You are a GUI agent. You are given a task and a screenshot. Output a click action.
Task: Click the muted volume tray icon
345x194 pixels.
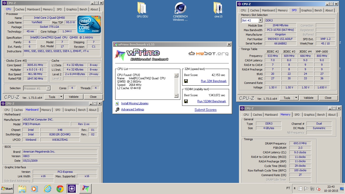coord(318,189)
